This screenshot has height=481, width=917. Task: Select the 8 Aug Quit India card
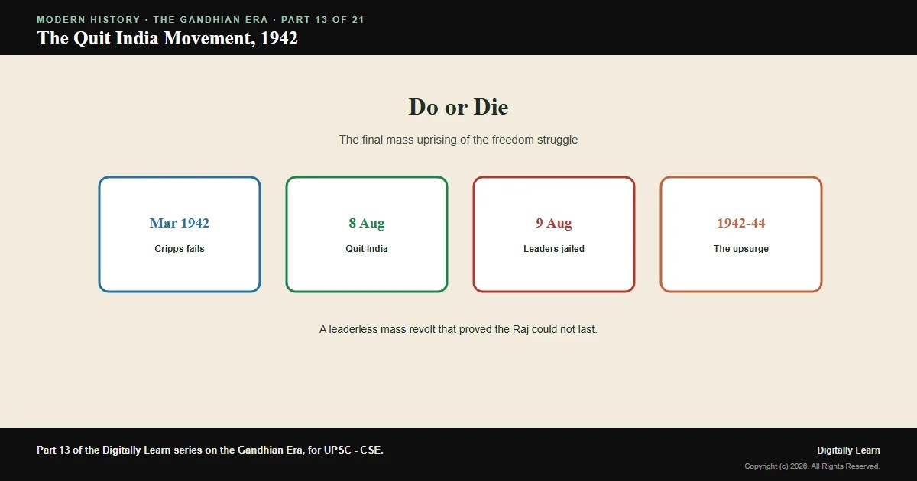tap(367, 234)
